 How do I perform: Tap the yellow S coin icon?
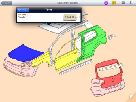point(114,3)
